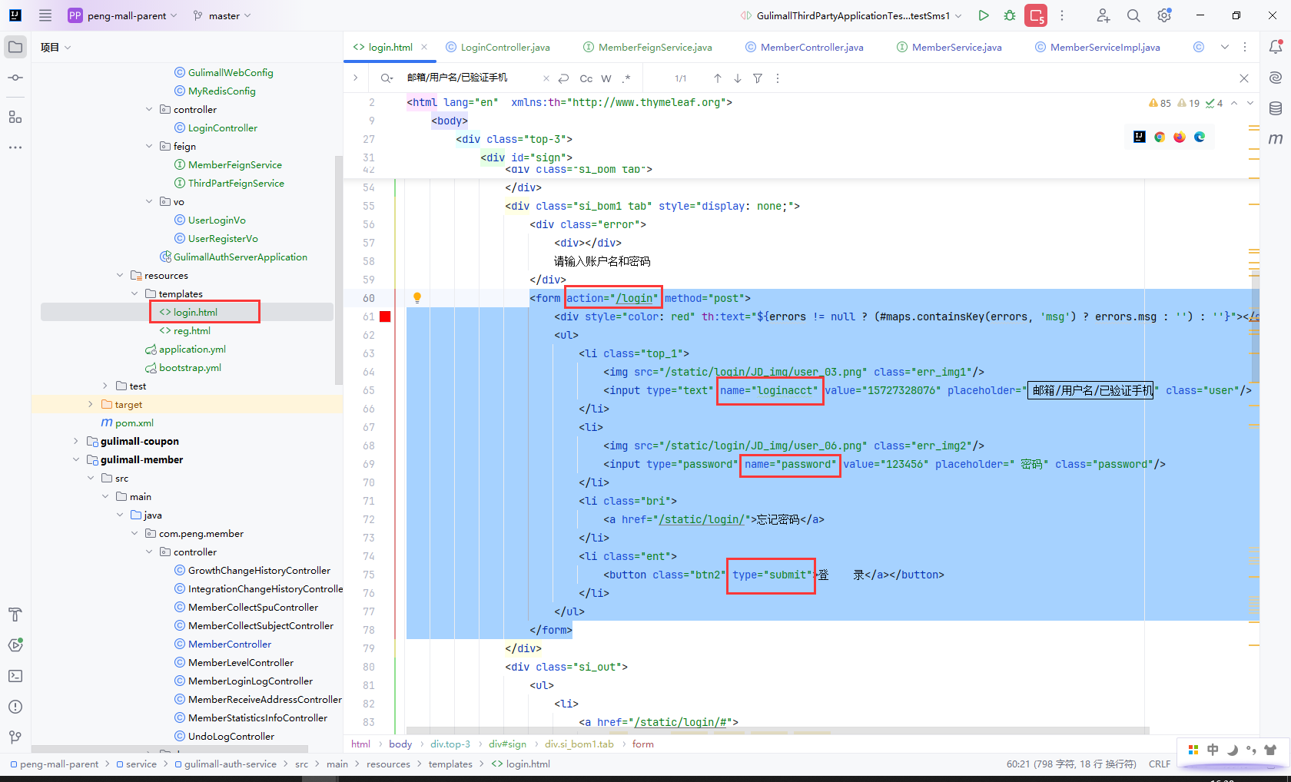Viewport: 1291px width, 782px height.
Task: Expand the gulimall-coupon module
Action: click(75, 441)
